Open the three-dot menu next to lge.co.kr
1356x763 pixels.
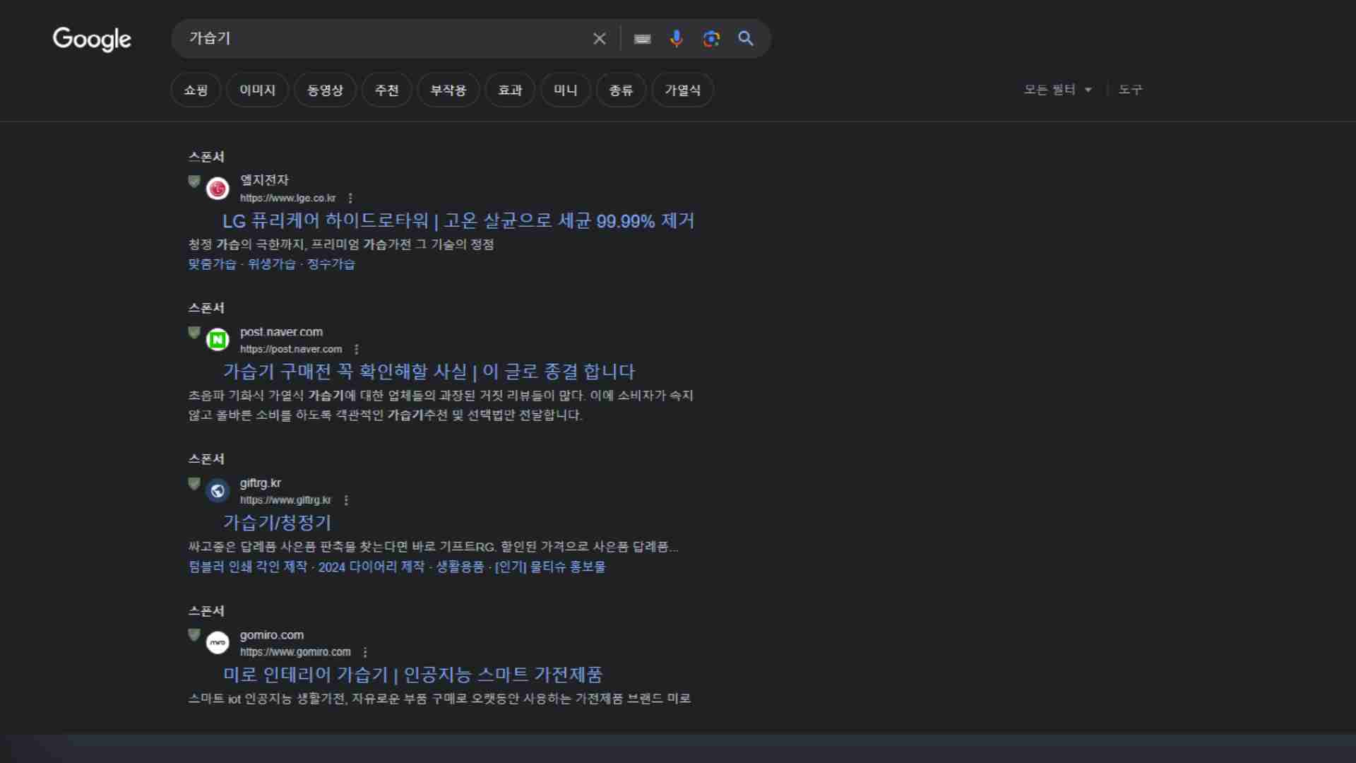(x=351, y=199)
